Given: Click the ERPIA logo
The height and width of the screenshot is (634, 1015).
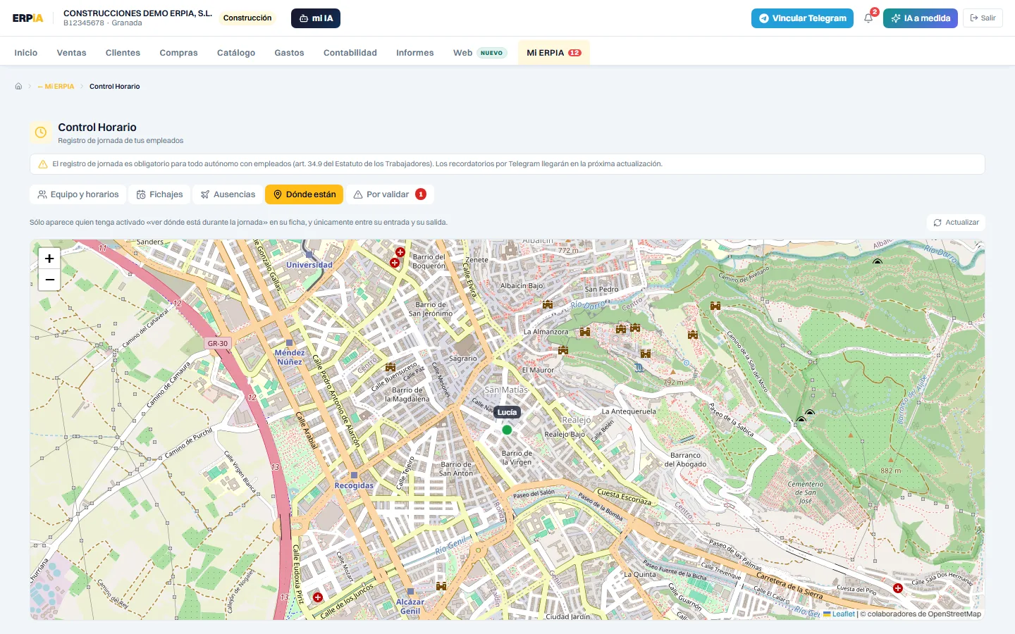Looking at the screenshot, I should [x=27, y=18].
